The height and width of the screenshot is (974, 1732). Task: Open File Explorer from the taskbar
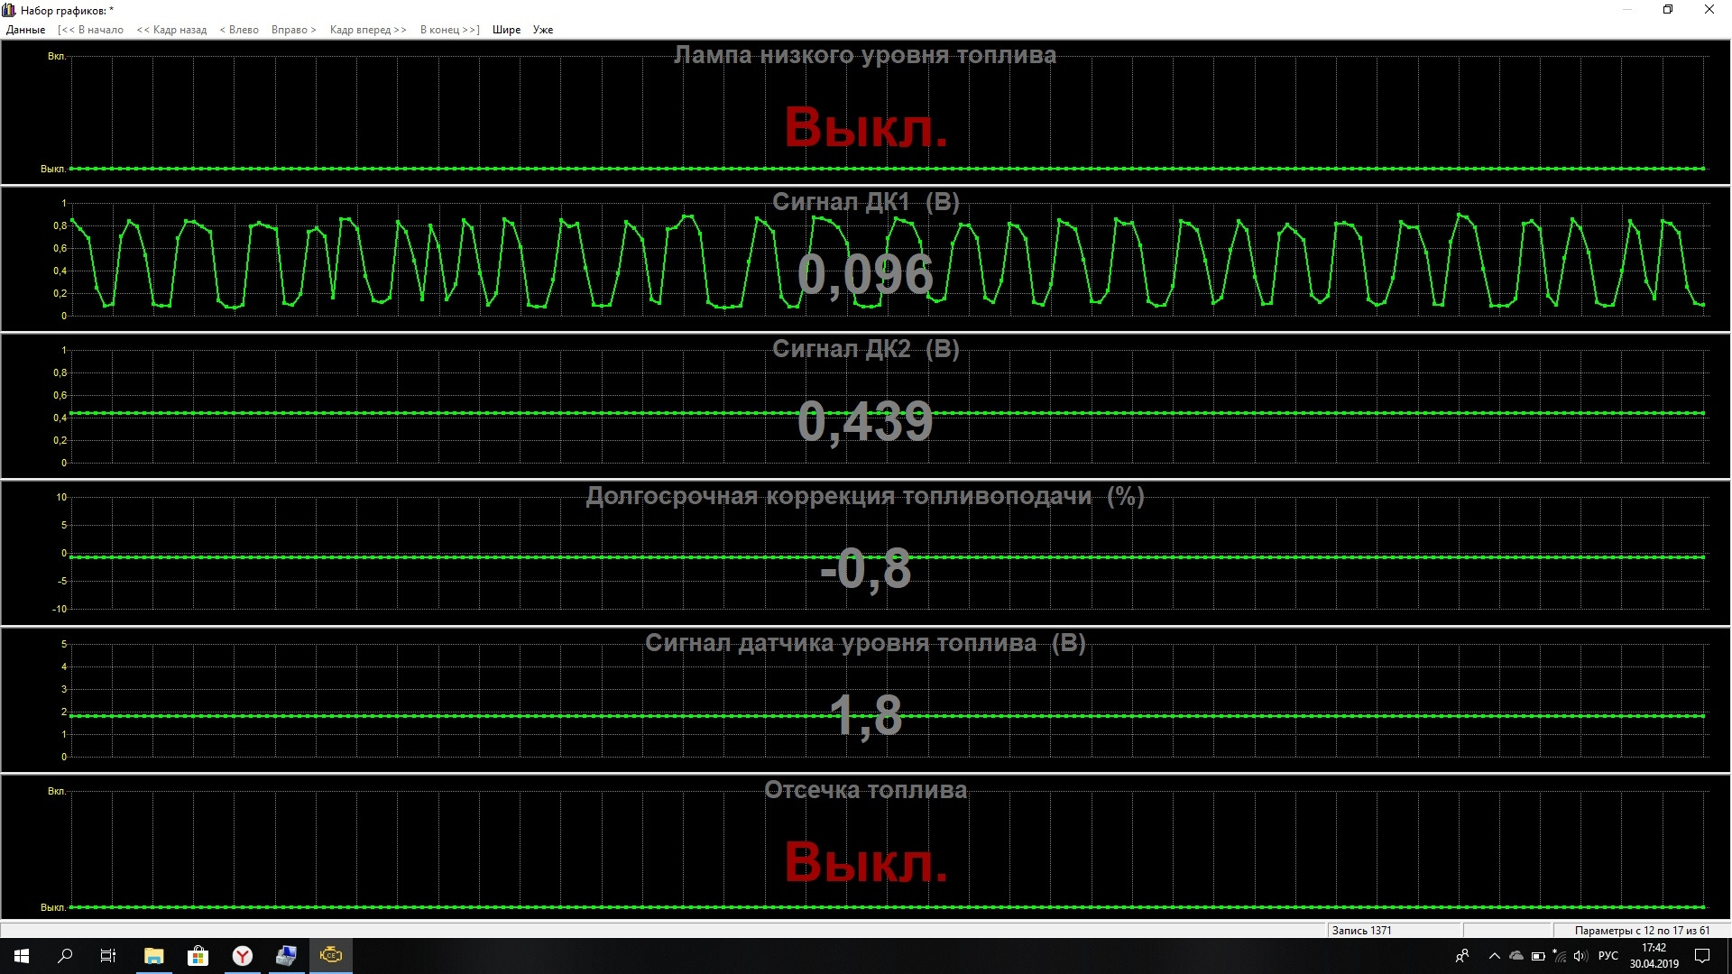tap(153, 956)
